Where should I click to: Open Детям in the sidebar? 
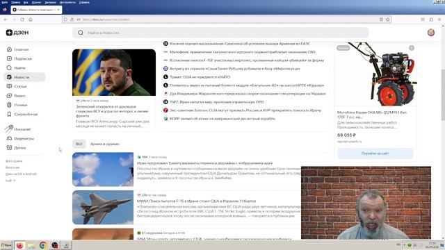click(16, 148)
